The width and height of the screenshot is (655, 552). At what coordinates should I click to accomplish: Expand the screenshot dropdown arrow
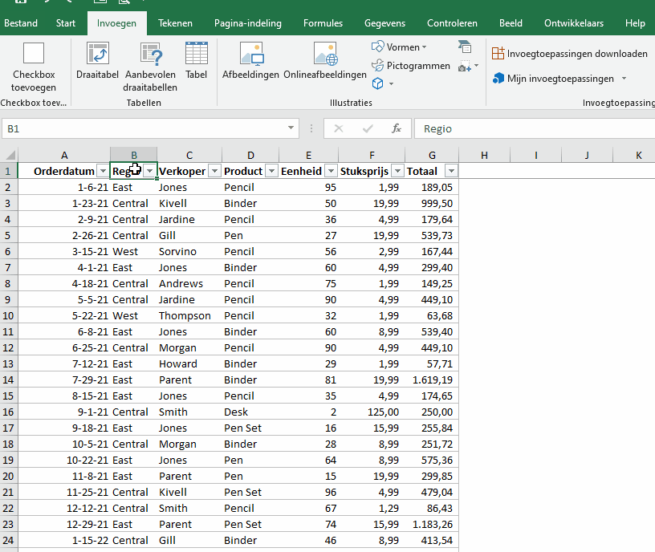(x=477, y=66)
